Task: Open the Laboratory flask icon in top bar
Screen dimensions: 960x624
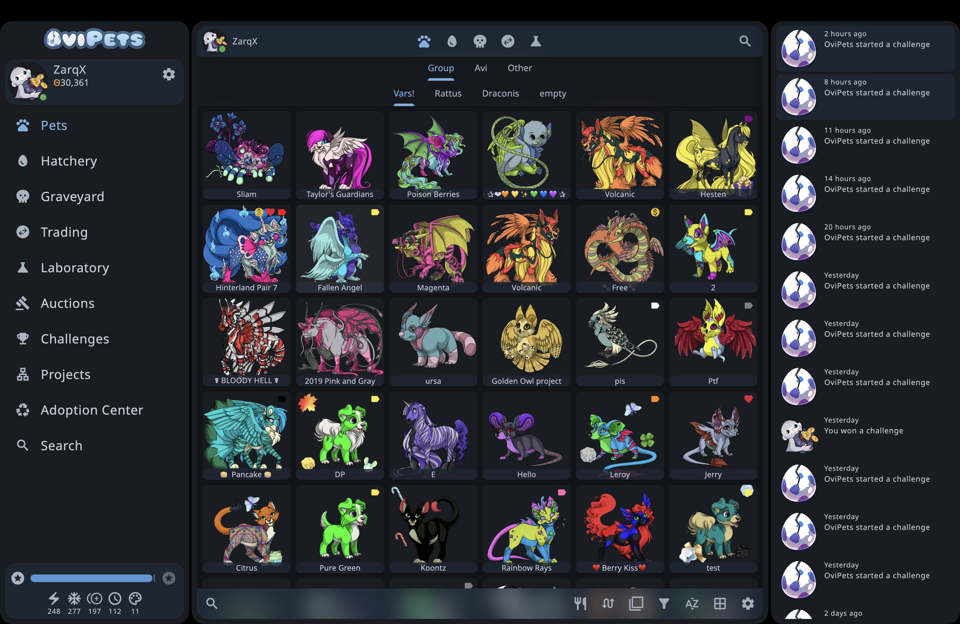Action: (536, 41)
